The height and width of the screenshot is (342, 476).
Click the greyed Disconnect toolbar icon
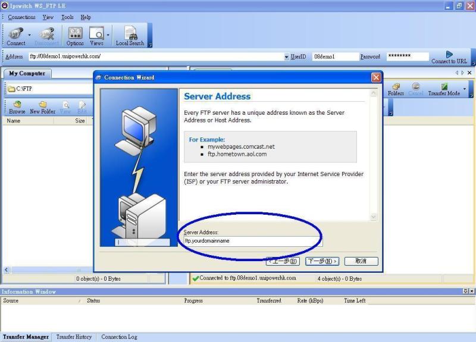click(46, 36)
